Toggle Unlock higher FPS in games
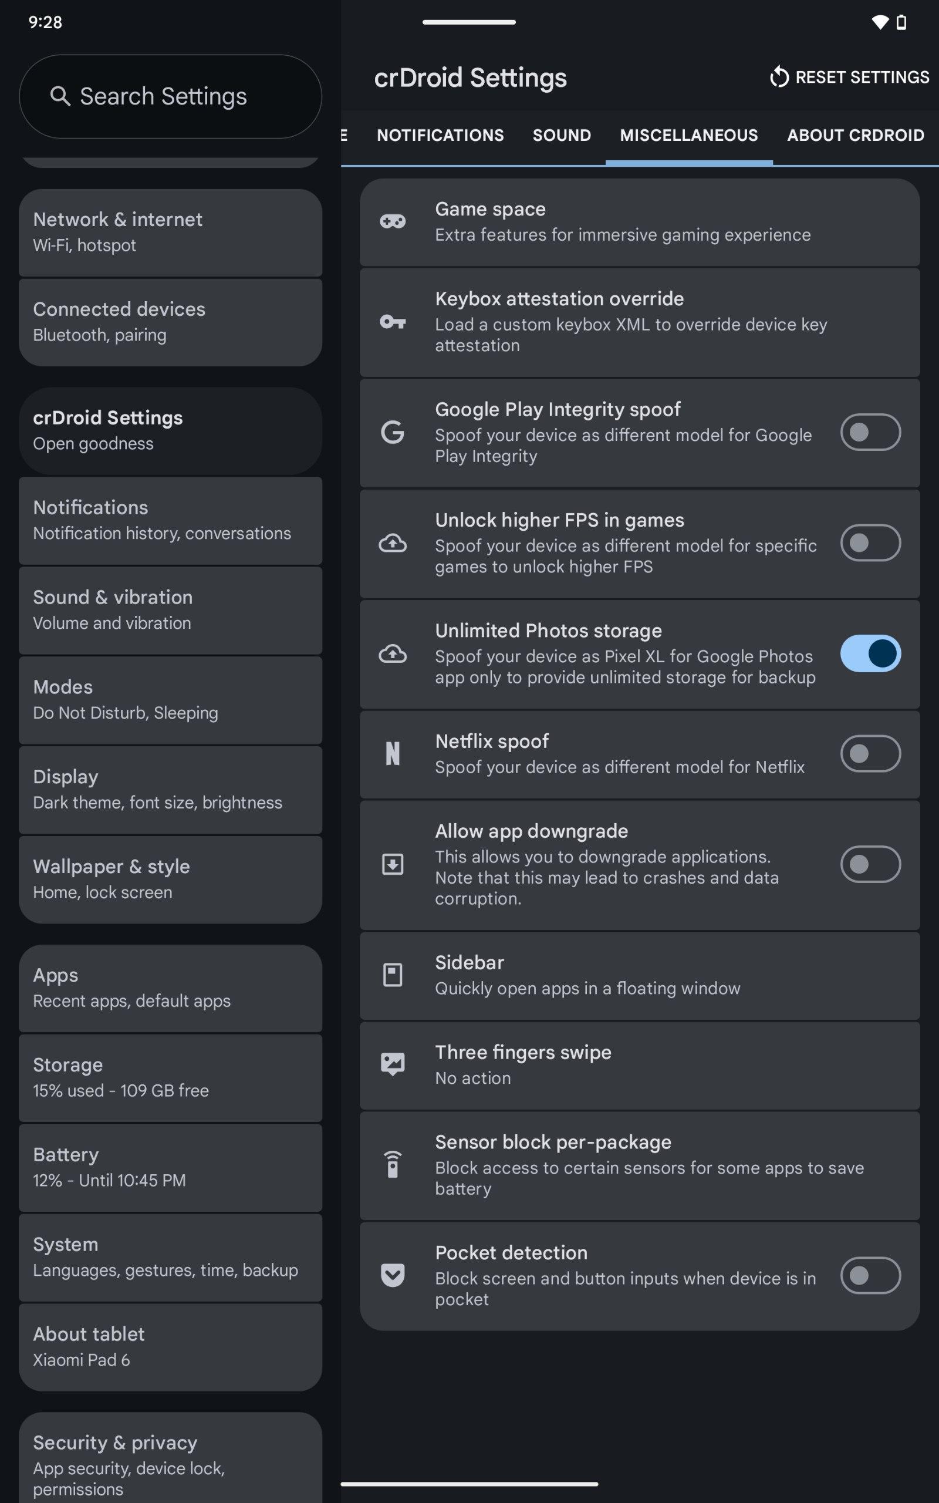This screenshot has height=1503, width=939. pos(870,543)
